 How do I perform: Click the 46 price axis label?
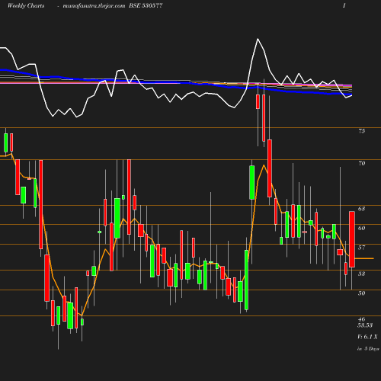[x=361, y=319]
